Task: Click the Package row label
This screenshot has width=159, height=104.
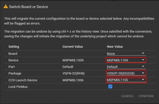Action: (x=15, y=73)
